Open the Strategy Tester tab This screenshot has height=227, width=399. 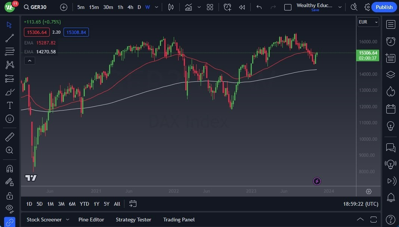tap(133, 220)
